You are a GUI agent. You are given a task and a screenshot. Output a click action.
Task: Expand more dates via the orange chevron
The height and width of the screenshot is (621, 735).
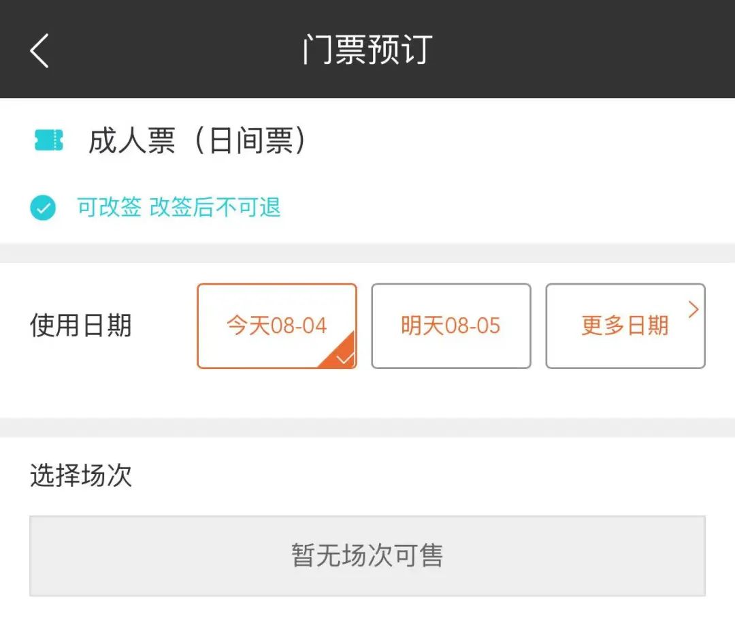[x=693, y=310]
